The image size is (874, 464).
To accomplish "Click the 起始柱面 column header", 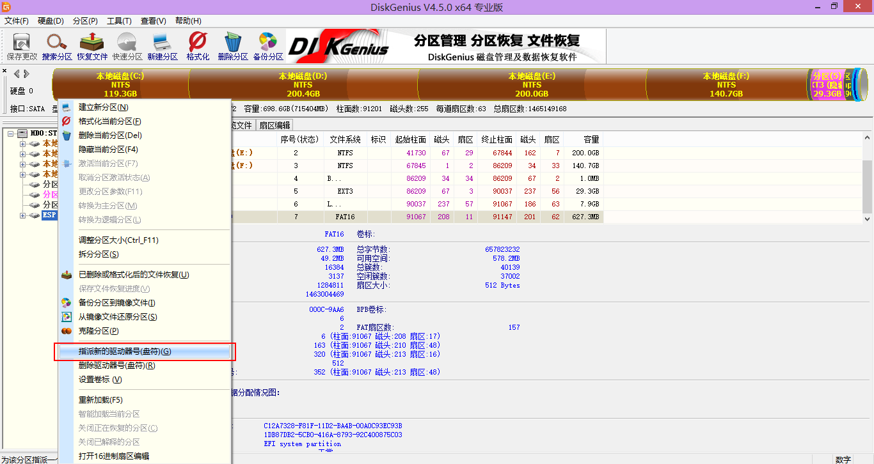I will (411, 139).
